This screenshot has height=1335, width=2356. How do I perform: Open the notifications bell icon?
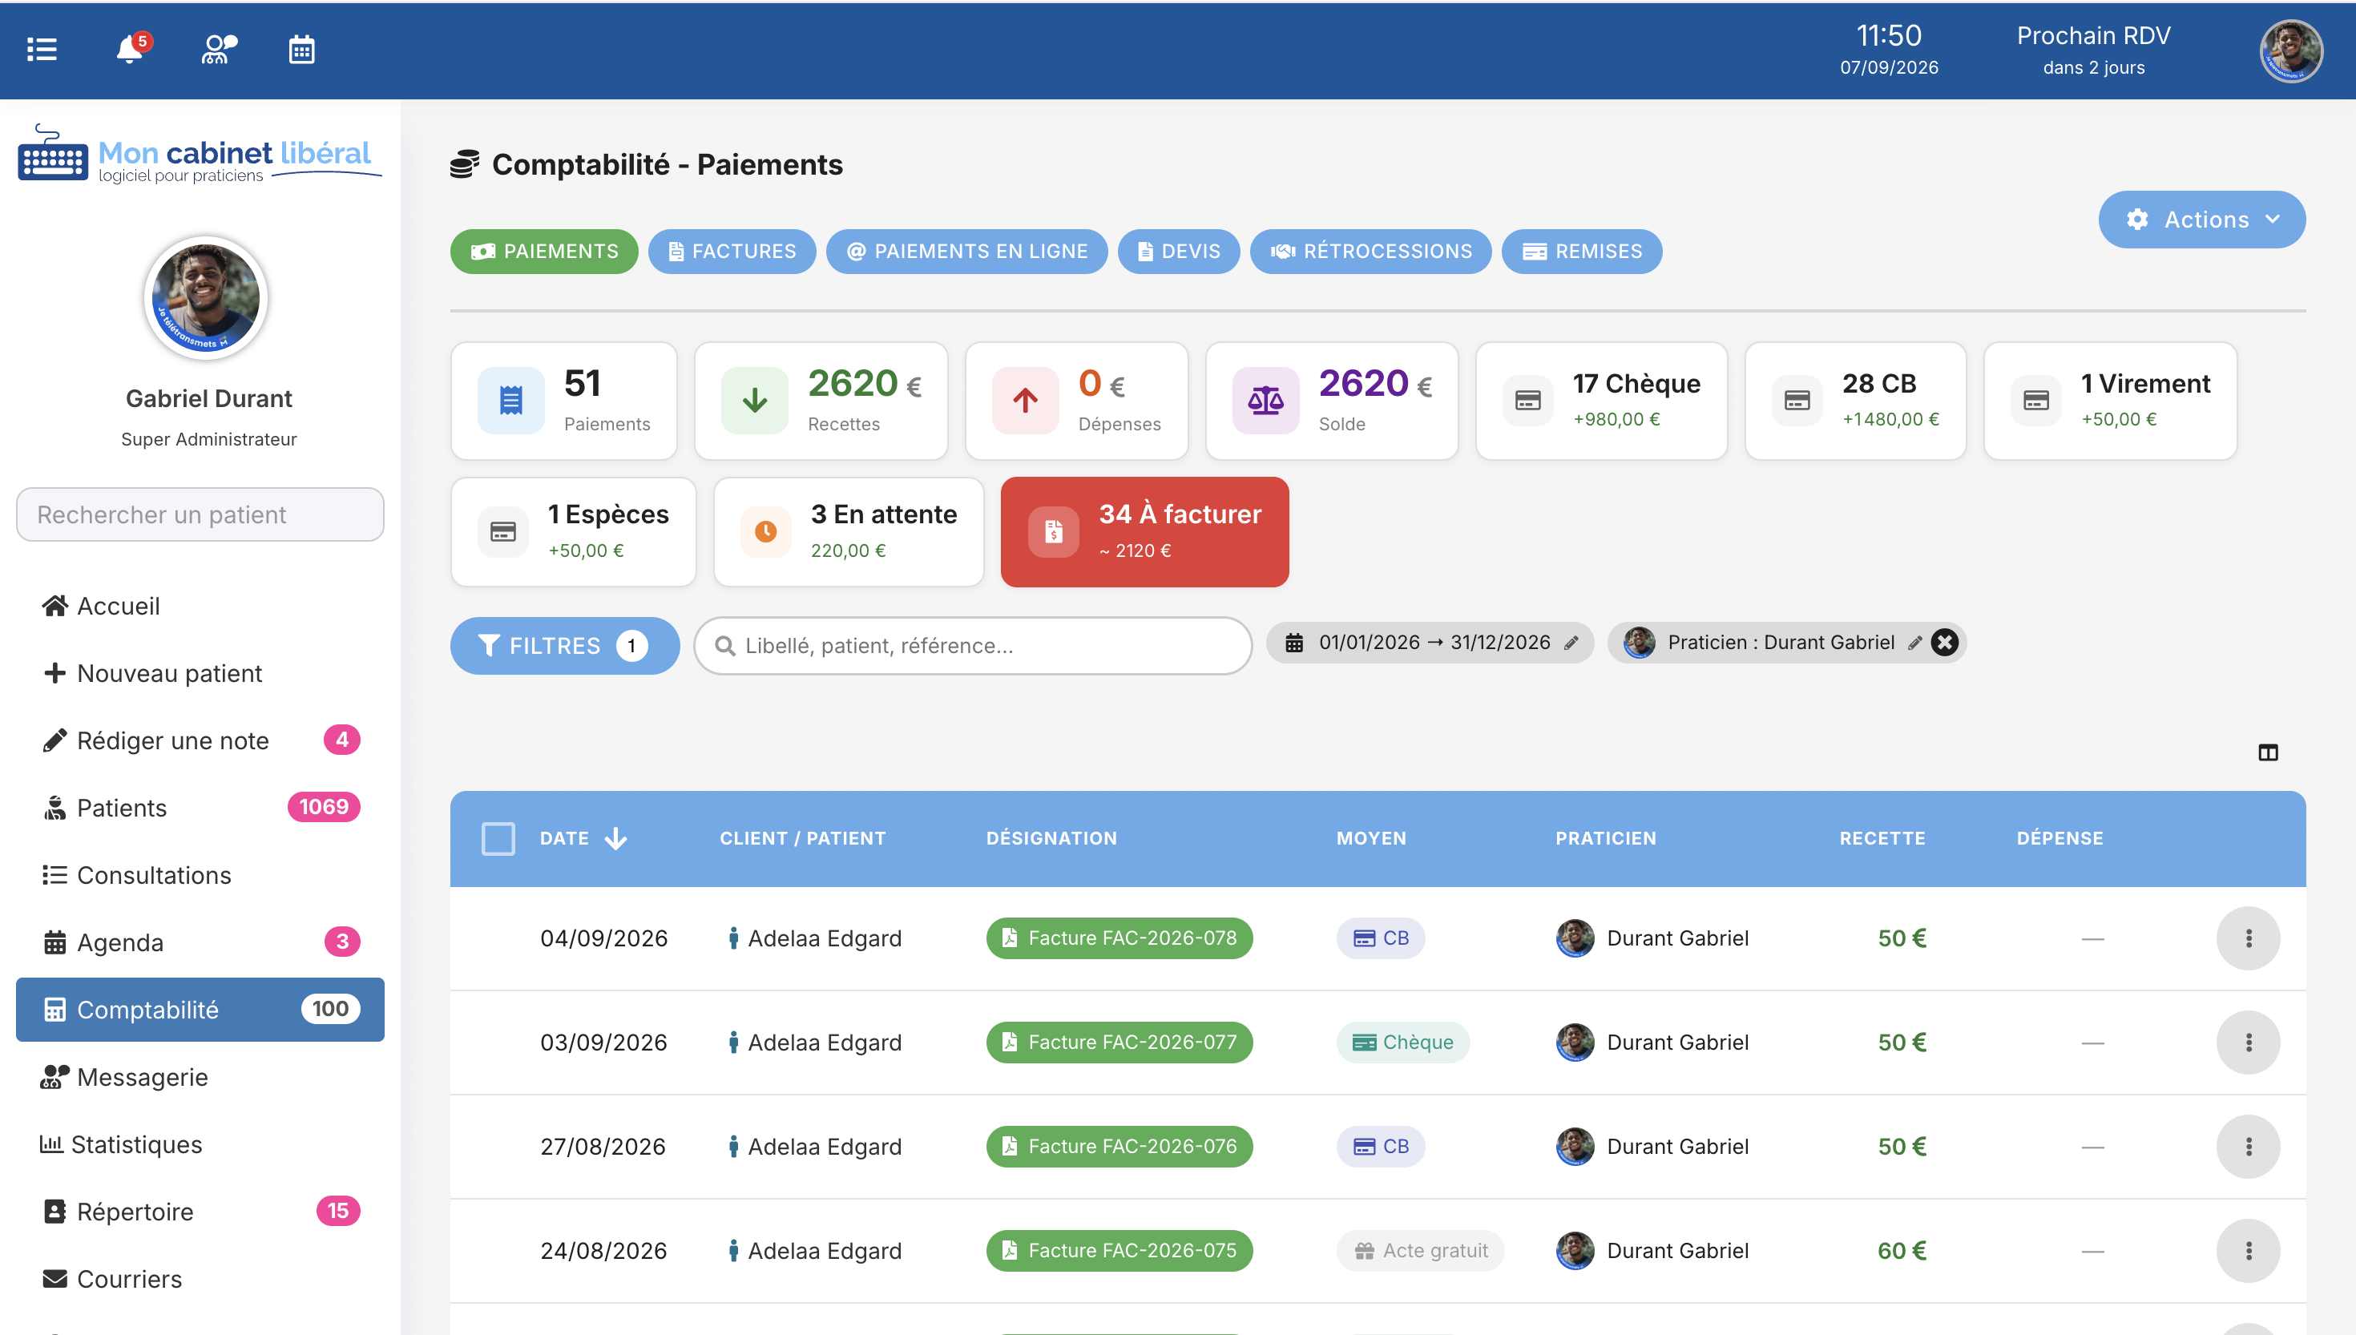pos(130,50)
